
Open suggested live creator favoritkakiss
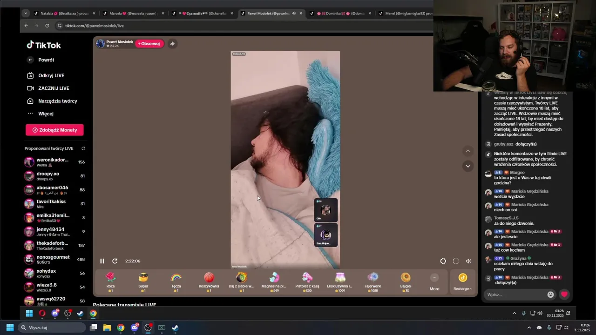54,204
